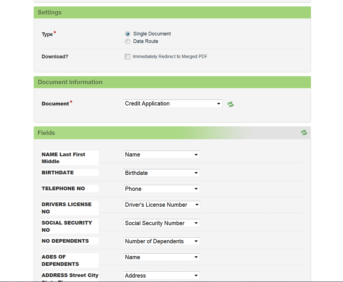The image size is (343, 282).
Task: Open the Document dropdown showing Credit Application
Action: (173, 104)
